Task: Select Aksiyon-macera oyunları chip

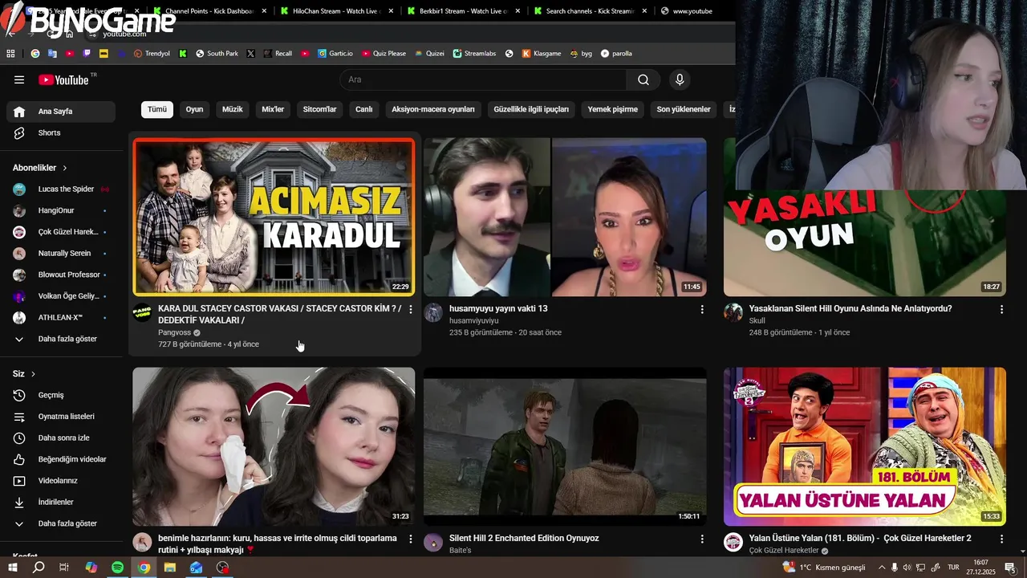Action: (433, 109)
